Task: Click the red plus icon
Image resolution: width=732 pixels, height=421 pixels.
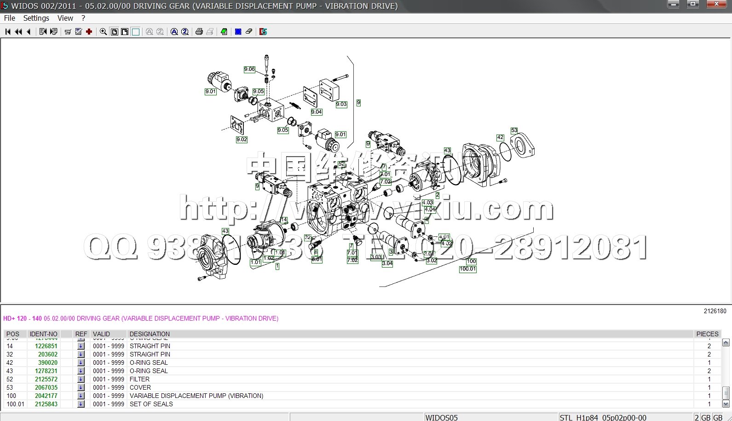Action: pos(89,32)
